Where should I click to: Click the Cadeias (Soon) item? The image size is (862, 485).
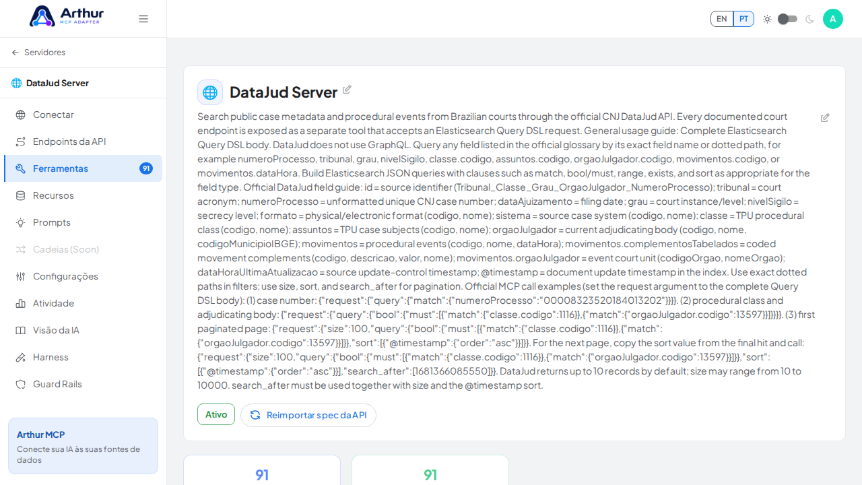[83, 249]
